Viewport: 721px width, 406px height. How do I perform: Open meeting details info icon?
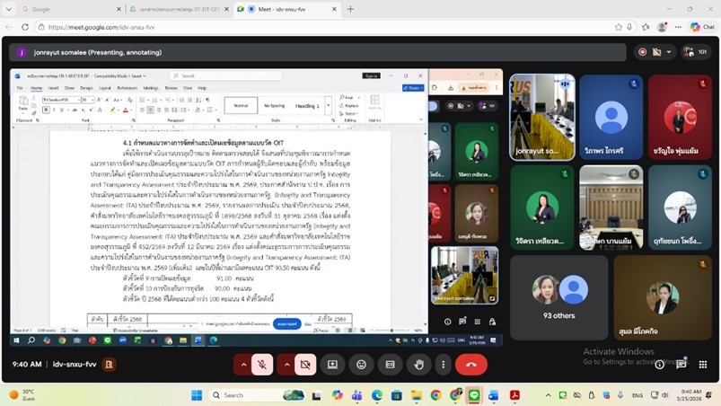659,365
